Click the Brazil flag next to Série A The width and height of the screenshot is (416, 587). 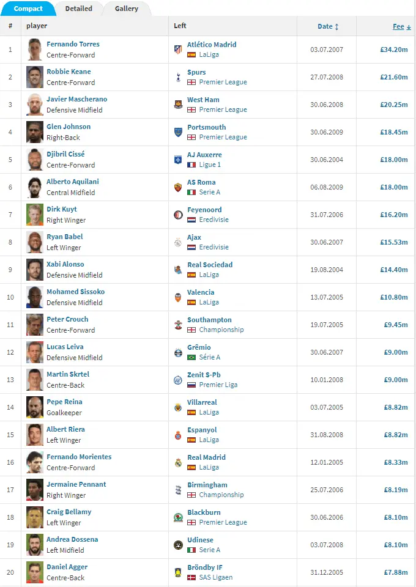[x=191, y=357]
